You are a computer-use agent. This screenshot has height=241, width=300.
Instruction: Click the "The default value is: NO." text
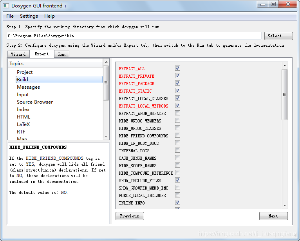pos(38,192)
